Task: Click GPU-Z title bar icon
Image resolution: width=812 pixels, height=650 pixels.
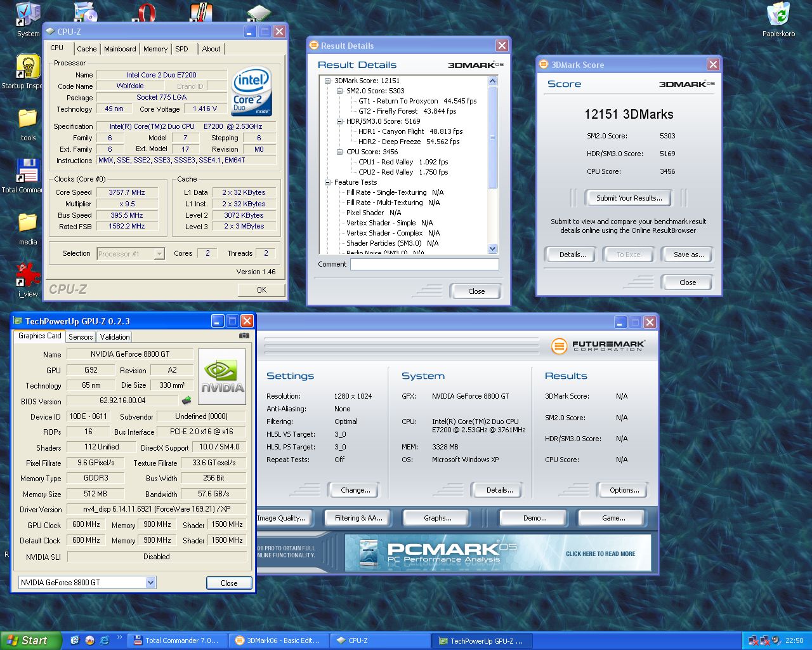Action: click(x=18, y=321)
